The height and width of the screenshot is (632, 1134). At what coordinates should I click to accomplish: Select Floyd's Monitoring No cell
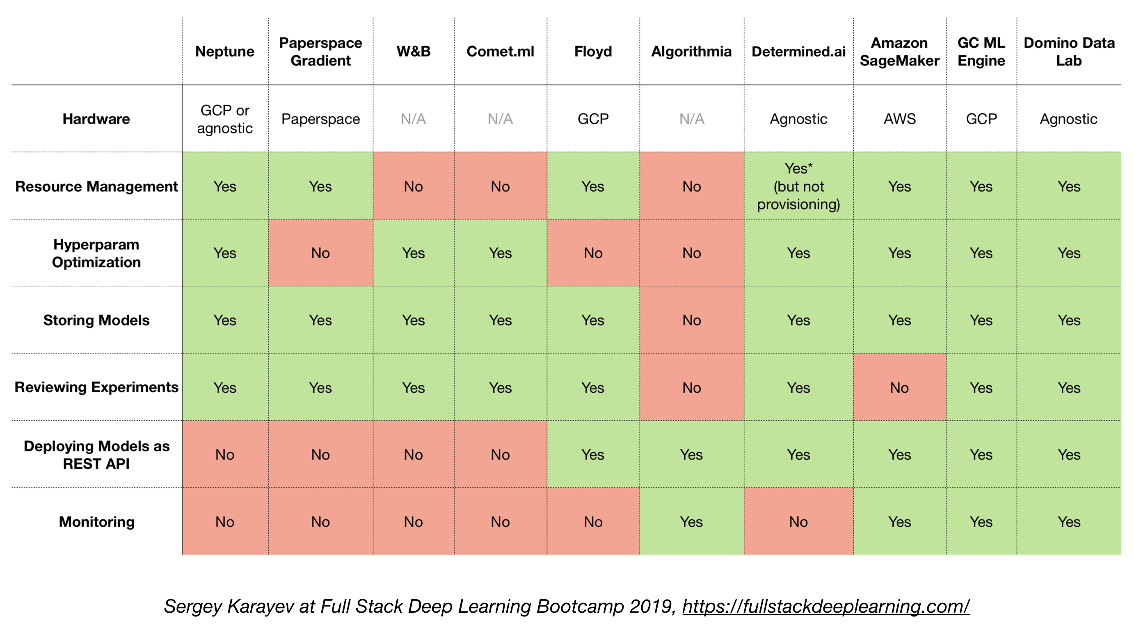tap(593, 522)
